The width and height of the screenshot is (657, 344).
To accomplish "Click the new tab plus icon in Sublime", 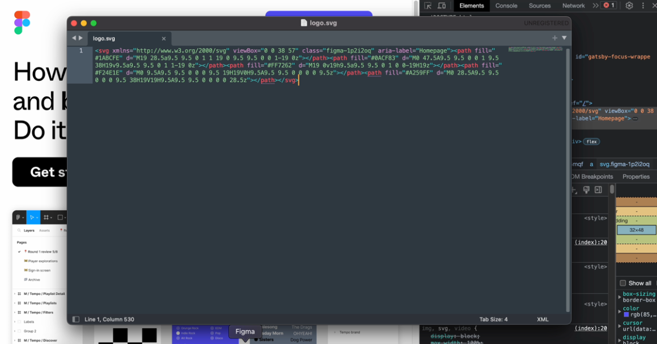I will (554, 38).
